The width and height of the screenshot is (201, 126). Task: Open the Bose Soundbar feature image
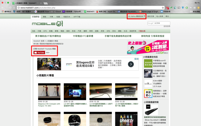click(x=151, y=110)
